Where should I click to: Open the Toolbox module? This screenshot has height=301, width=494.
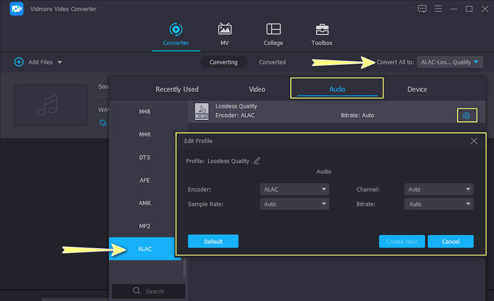(x=322, y=29)
